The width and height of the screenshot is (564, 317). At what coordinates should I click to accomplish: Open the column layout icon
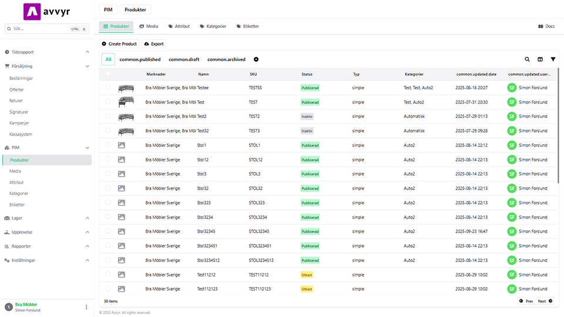(x=540, y=59)
